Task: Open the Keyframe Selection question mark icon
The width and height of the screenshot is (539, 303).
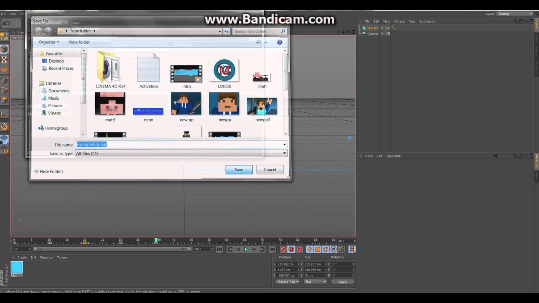Action: (299, 250)
